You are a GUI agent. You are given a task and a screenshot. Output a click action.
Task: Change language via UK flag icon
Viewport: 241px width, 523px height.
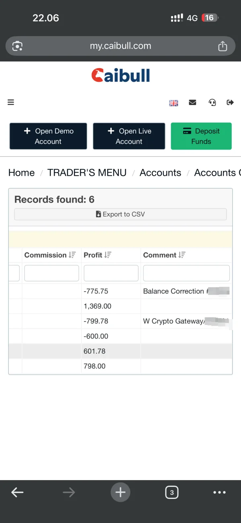pos(174,103)
